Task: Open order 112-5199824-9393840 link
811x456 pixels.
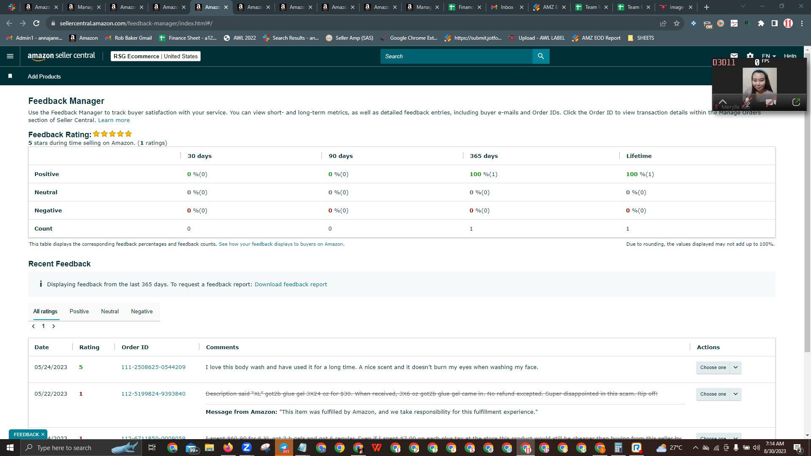Action: point(153,394)
